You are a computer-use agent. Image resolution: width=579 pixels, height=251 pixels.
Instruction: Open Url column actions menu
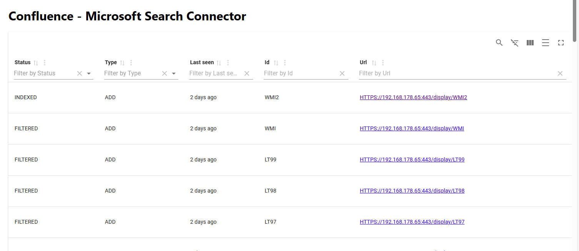pyautogui.click(x=383, y=63)
